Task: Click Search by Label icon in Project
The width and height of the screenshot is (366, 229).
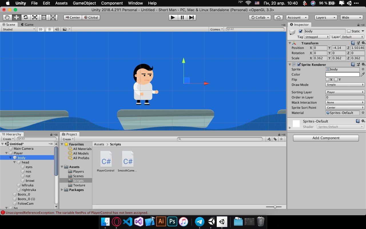Action: click(x=275, y=139)
